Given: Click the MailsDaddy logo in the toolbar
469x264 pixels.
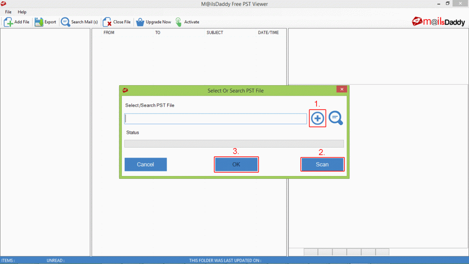Looking at the screenshot, I should [x=438, y=22].
